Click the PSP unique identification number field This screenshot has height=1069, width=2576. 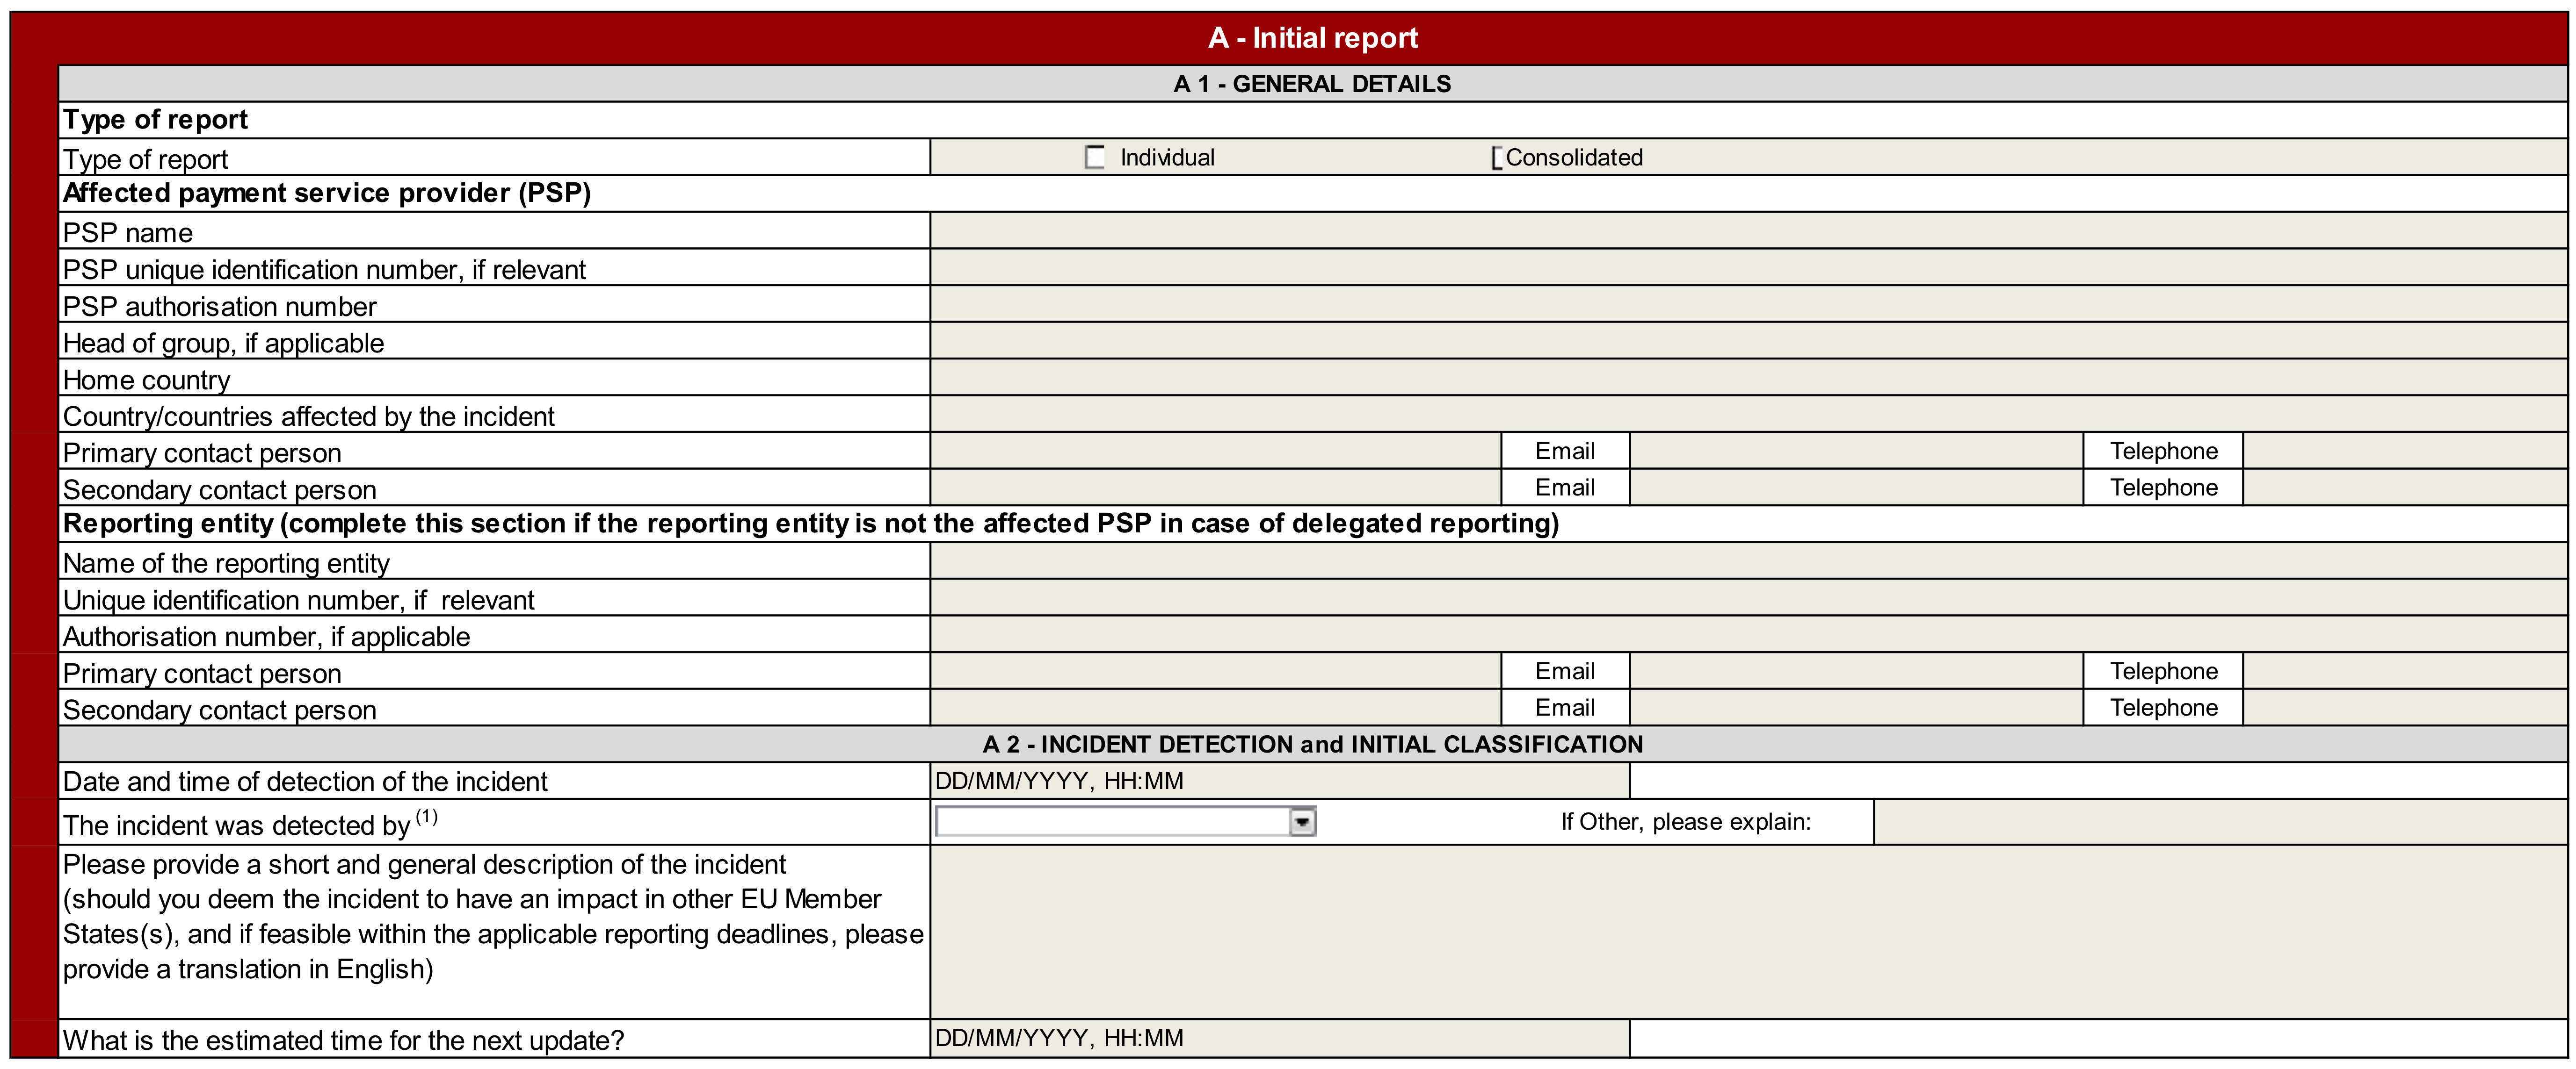1747,268
